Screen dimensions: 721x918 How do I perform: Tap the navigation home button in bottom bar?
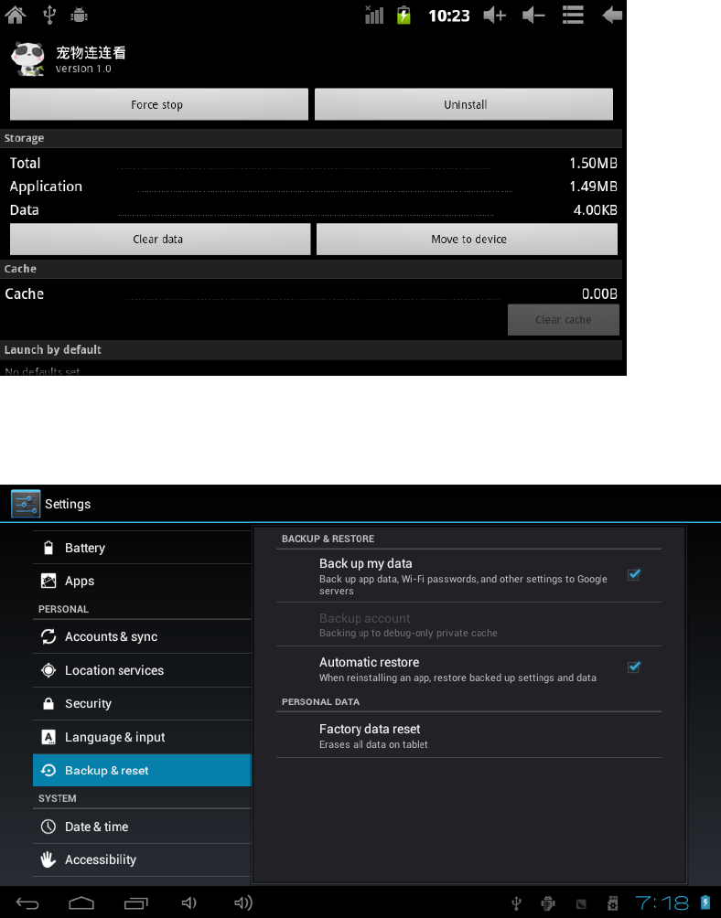point(81,902)
